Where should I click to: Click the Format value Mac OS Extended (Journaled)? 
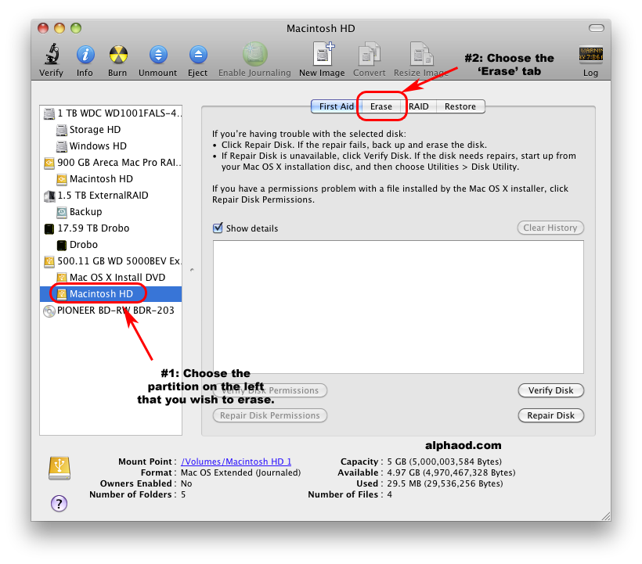[241, 472]
